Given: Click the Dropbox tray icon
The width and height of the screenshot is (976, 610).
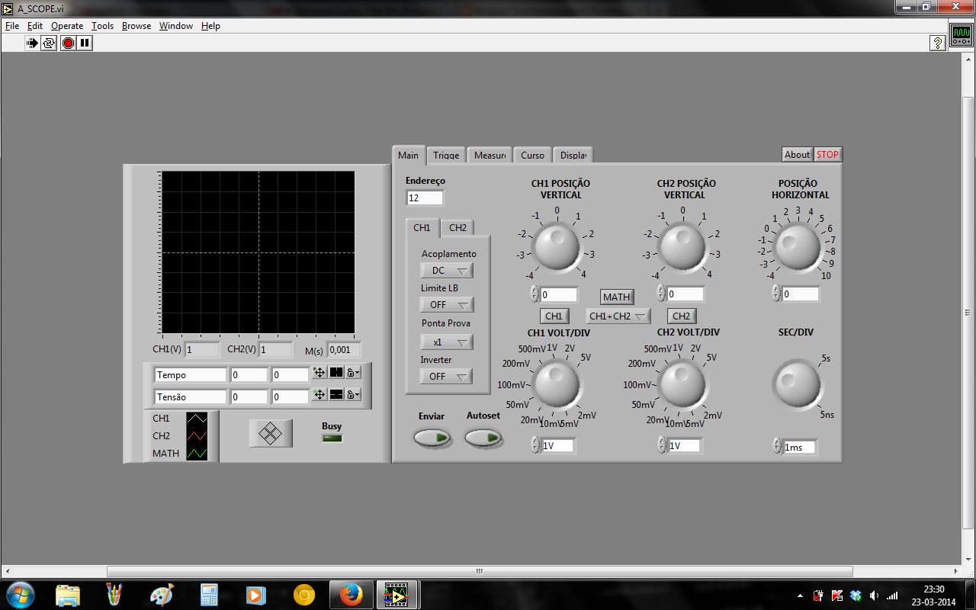Looking at the screenshot, I should click(x=856, y=596).
